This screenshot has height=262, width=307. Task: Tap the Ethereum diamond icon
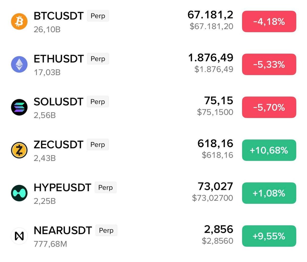[x=19, y=64]
